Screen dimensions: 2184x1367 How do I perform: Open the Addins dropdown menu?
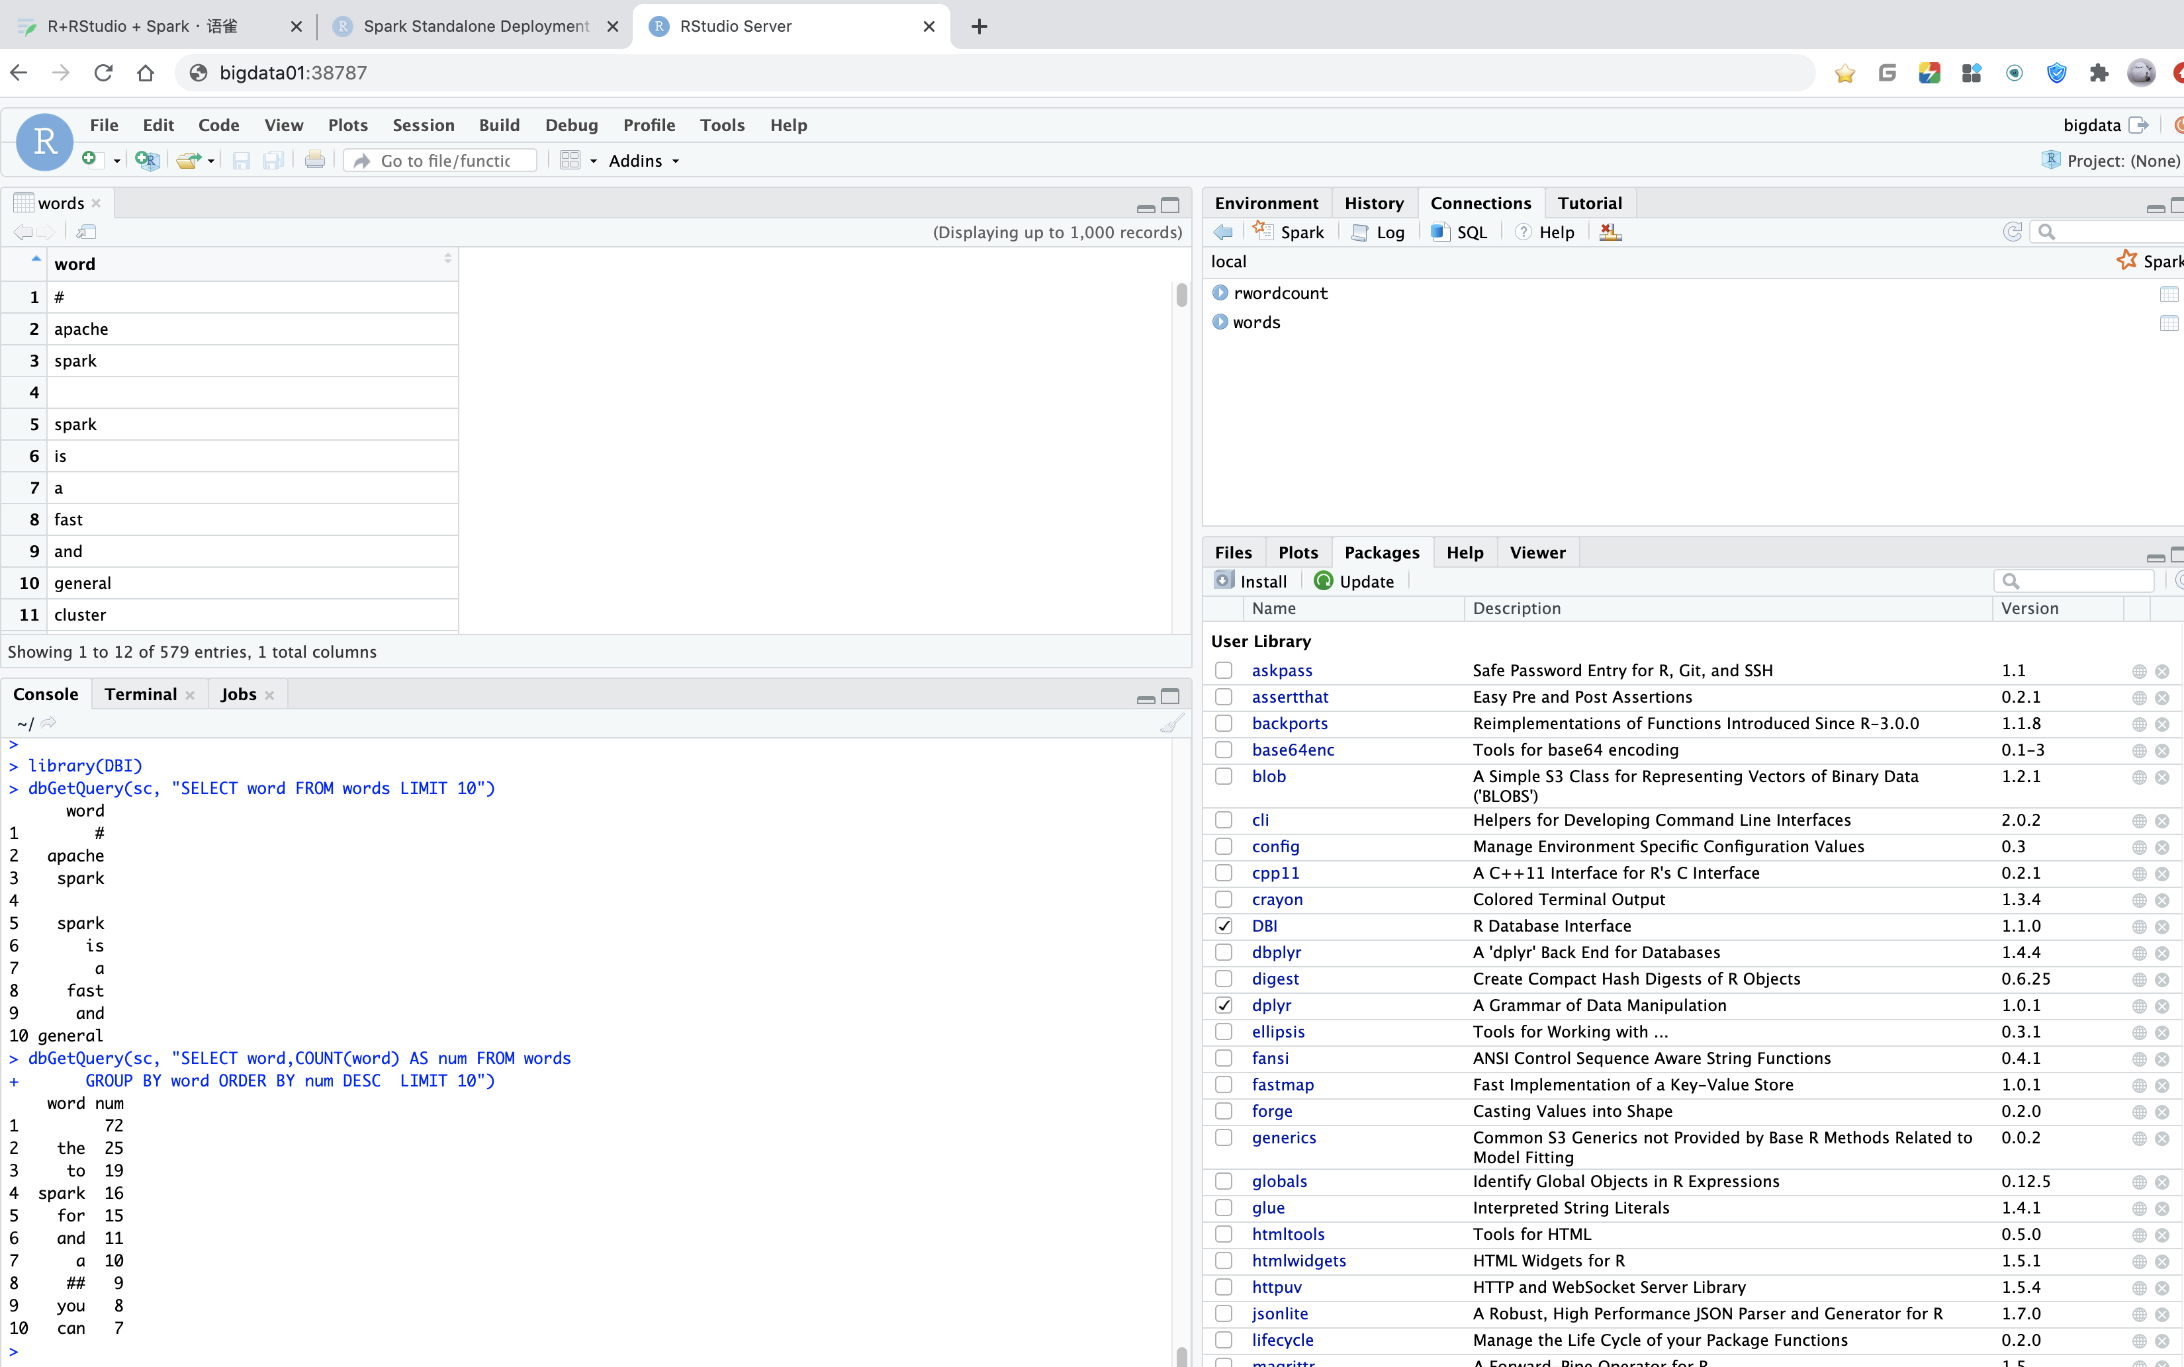pos(644,161)
